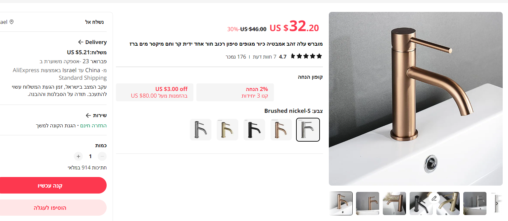
Task: Increase quantity with plus button
Action: 78,156
